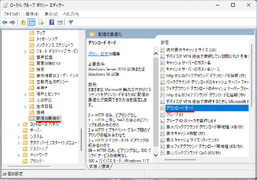Viewport: 257px width, 180px height.
Task: Click the folder icon beside 検索
Action: click(x=31, y=70)
